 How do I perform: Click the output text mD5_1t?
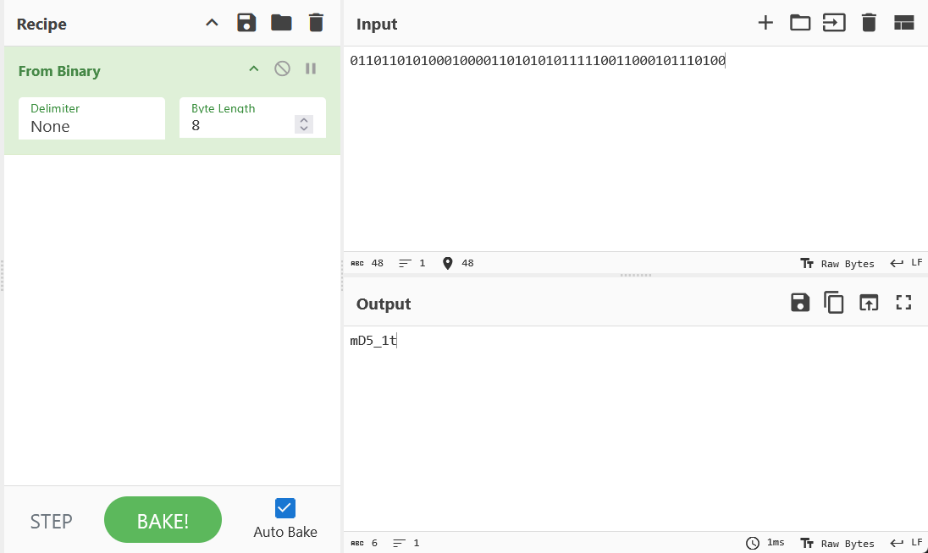(373, 340)
